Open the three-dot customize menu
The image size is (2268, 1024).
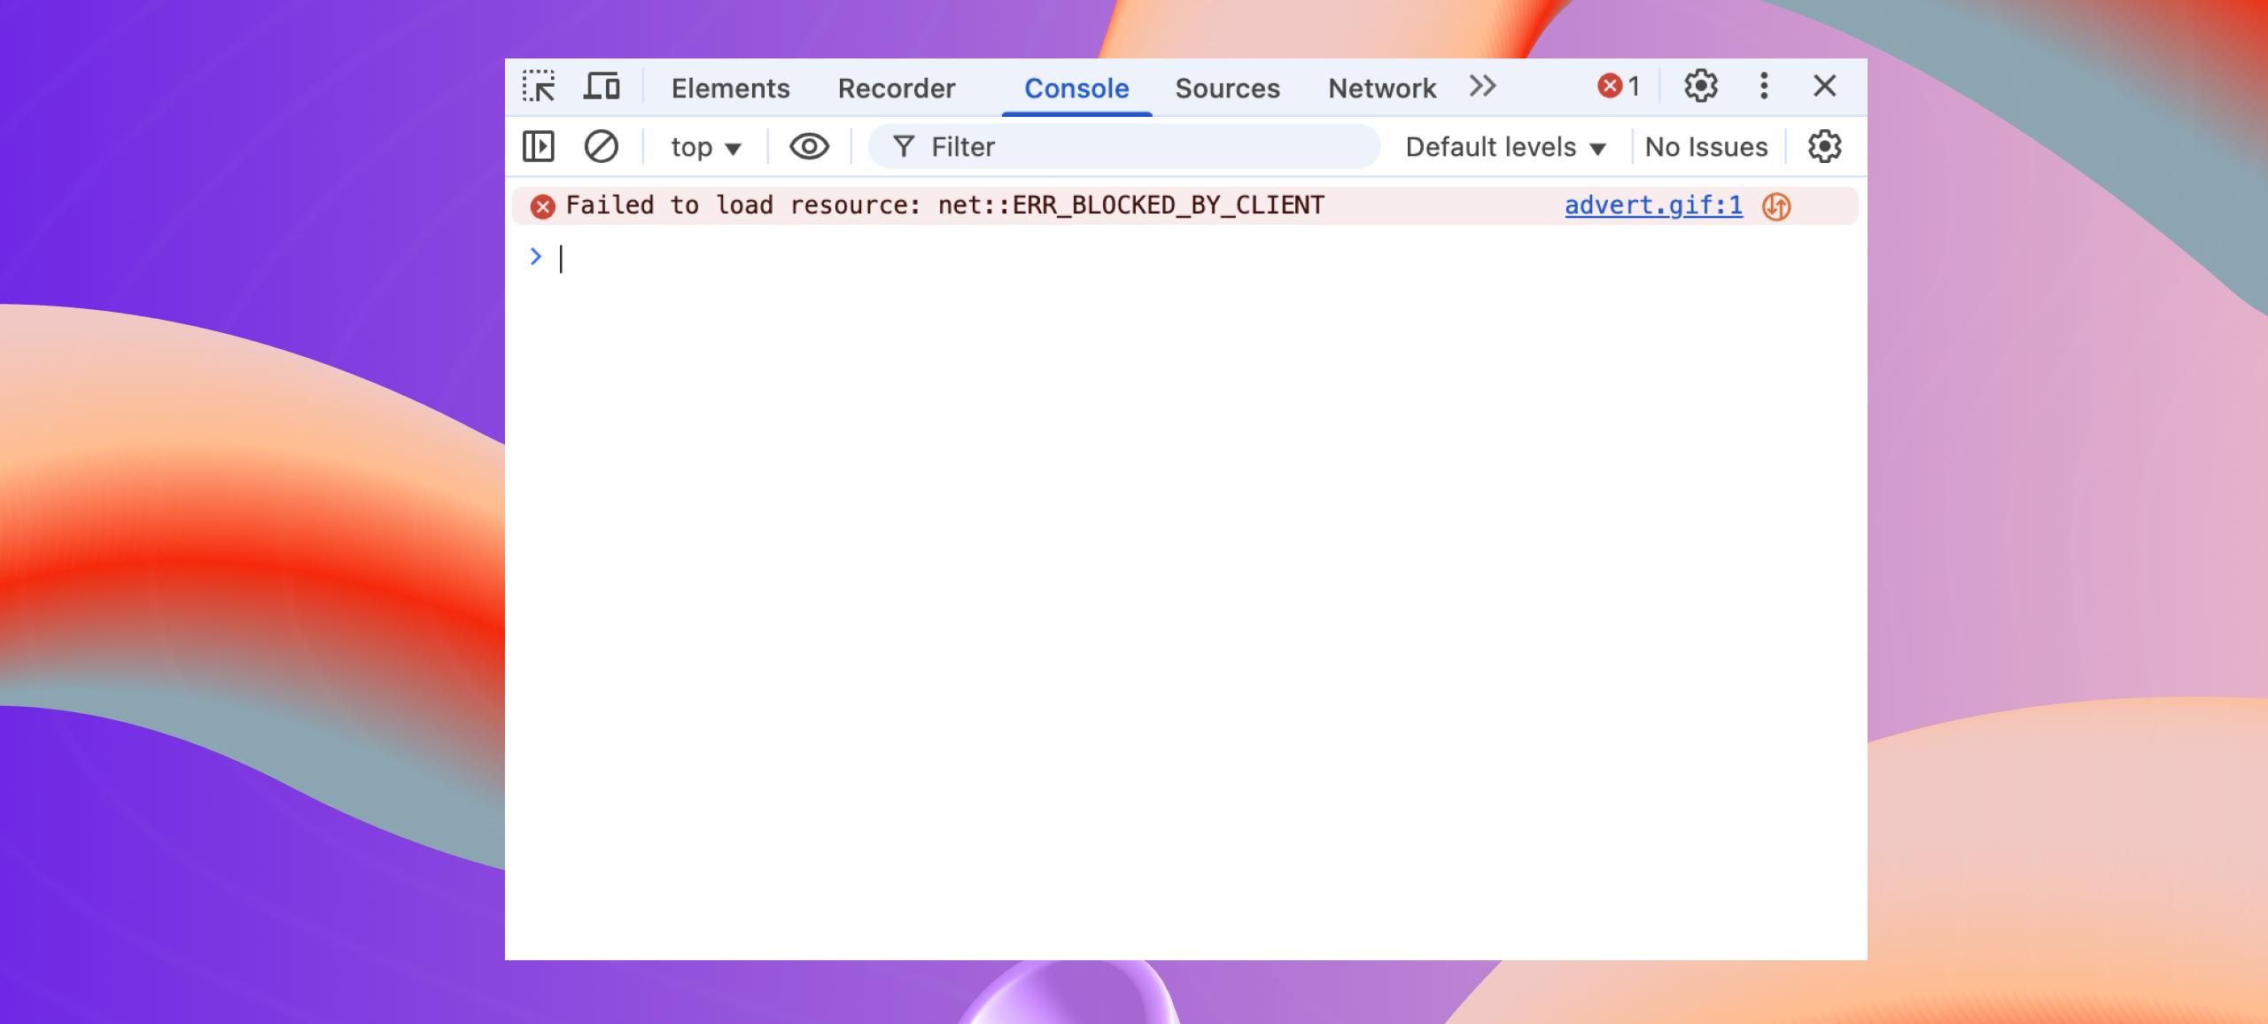pyautogui.click(x=1763, y=87)
